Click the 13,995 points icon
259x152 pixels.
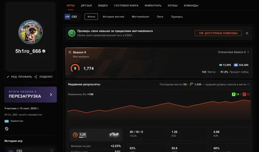[221, 65]
